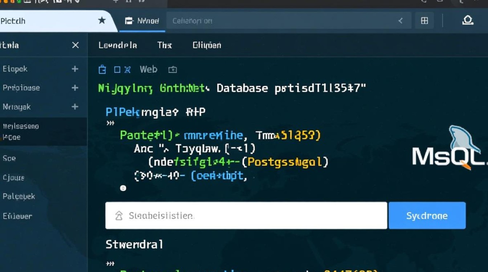Viewport: 488px width, 272px height.
Task: Open the user profile icon at top right
Action: click(x=468, y=21)
